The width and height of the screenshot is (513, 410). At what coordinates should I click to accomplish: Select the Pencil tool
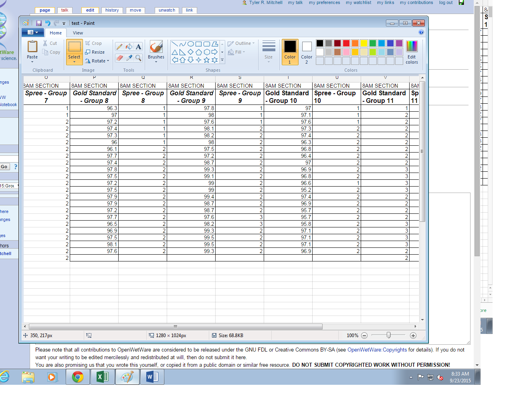tap(119, 47)
